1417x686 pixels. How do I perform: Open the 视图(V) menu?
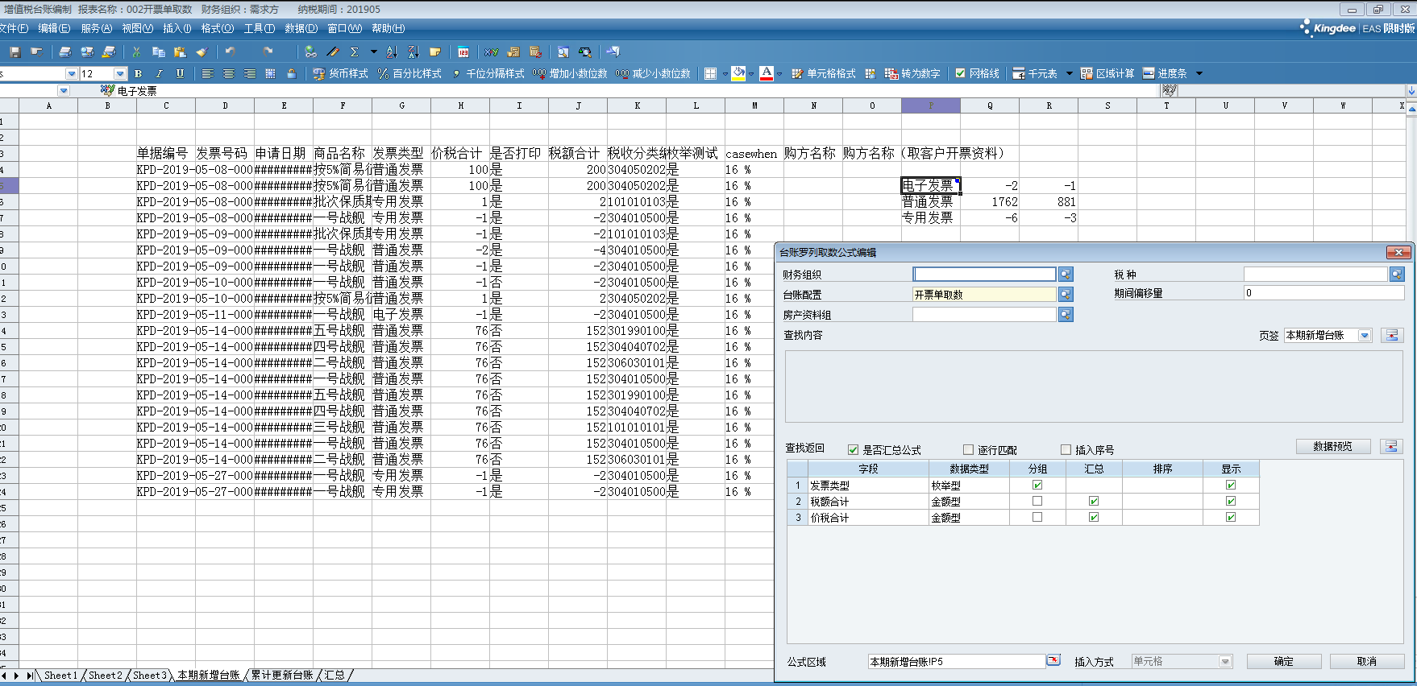(137, 28)
